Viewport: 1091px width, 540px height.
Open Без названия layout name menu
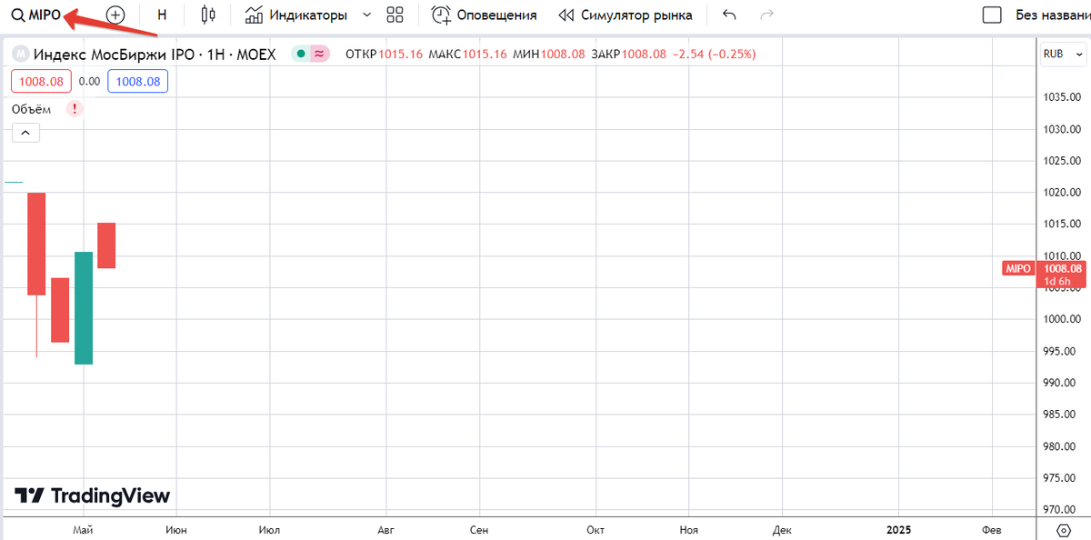[1053, 15]
